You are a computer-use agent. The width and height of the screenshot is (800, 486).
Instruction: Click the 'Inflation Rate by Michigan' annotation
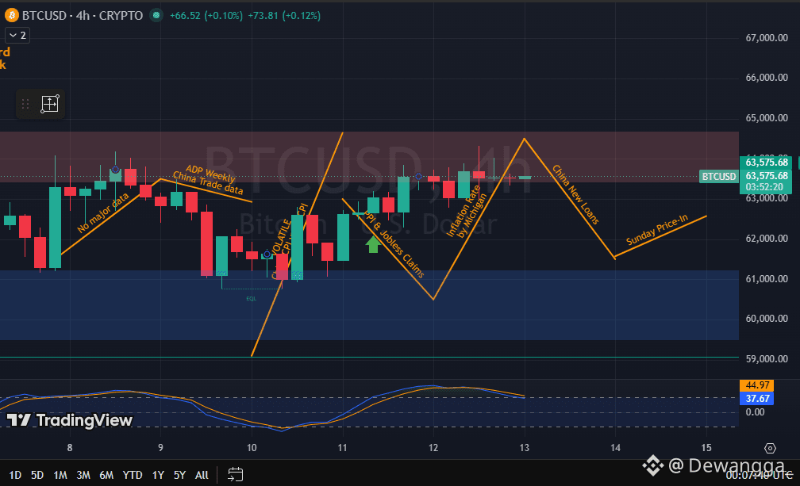tap(467, 212)
